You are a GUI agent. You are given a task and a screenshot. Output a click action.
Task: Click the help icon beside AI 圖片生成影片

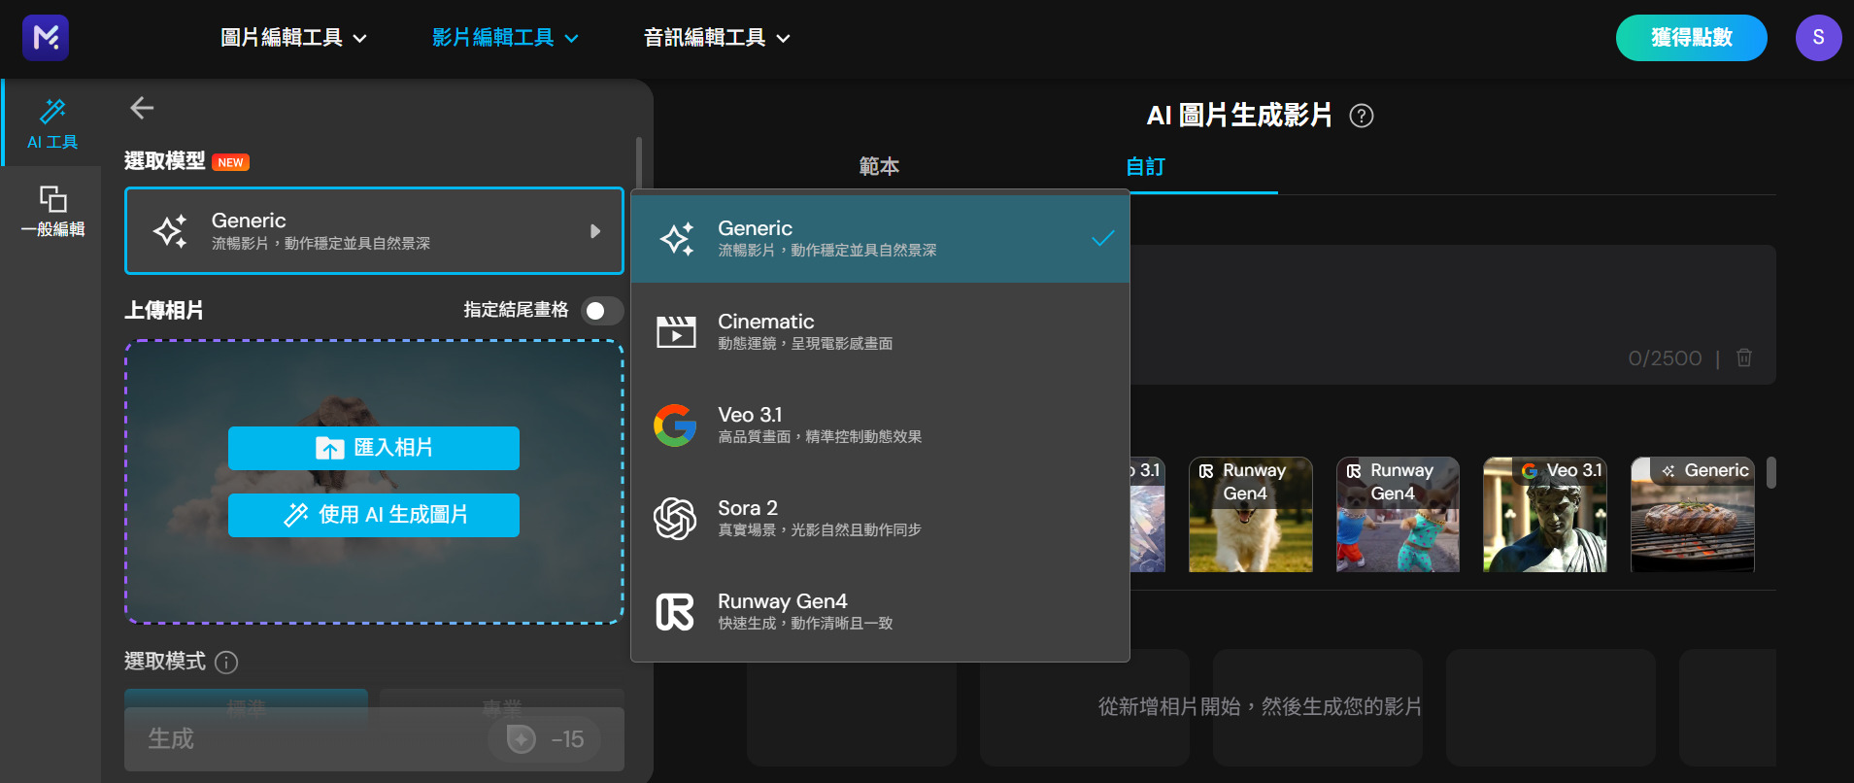click(x=1362, y=116)
